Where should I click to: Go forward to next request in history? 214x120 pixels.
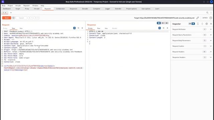tap(36, 18)
